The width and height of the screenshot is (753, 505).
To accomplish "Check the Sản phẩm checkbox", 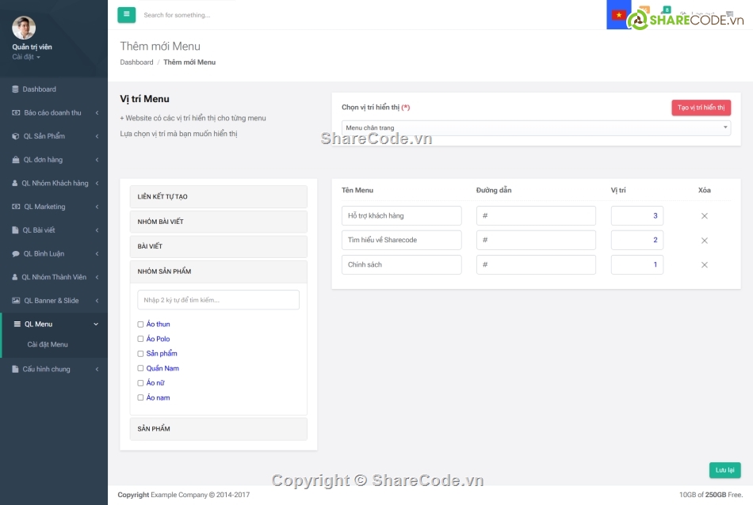I will (x=140, y=354).
